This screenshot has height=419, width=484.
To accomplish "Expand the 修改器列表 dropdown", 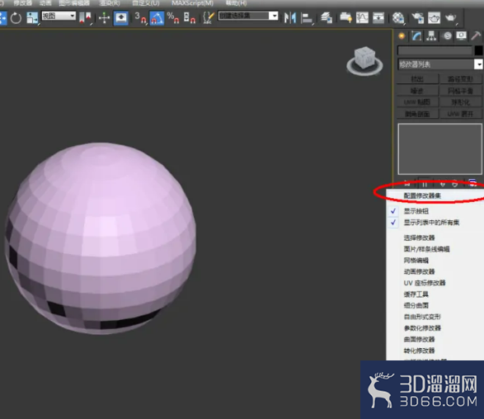I will (x=478, y=64).
